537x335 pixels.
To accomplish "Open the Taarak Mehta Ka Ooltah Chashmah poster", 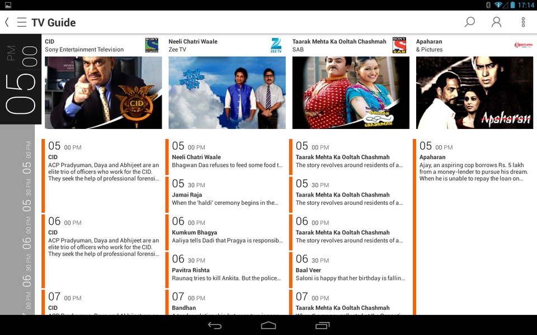I will coord(351,93).
